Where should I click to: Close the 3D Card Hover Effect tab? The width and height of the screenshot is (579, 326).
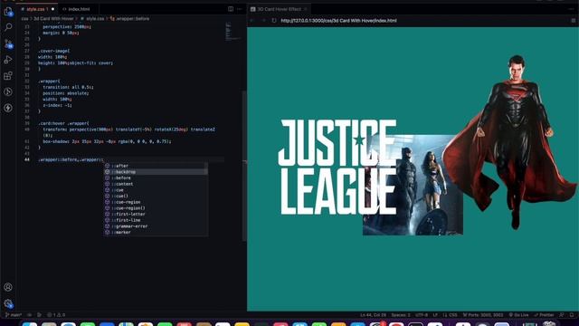tap(306, 9)
